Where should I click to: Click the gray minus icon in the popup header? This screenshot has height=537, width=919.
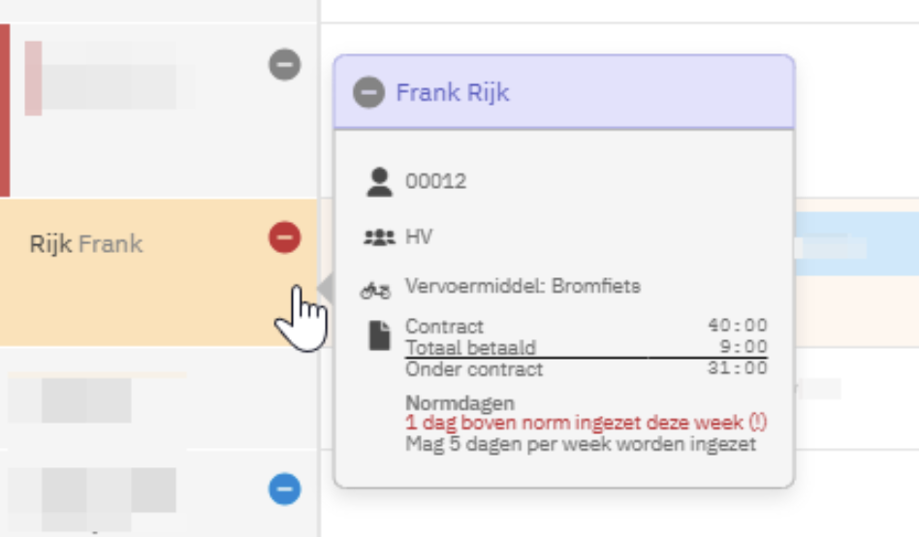[x=368, y=93]
